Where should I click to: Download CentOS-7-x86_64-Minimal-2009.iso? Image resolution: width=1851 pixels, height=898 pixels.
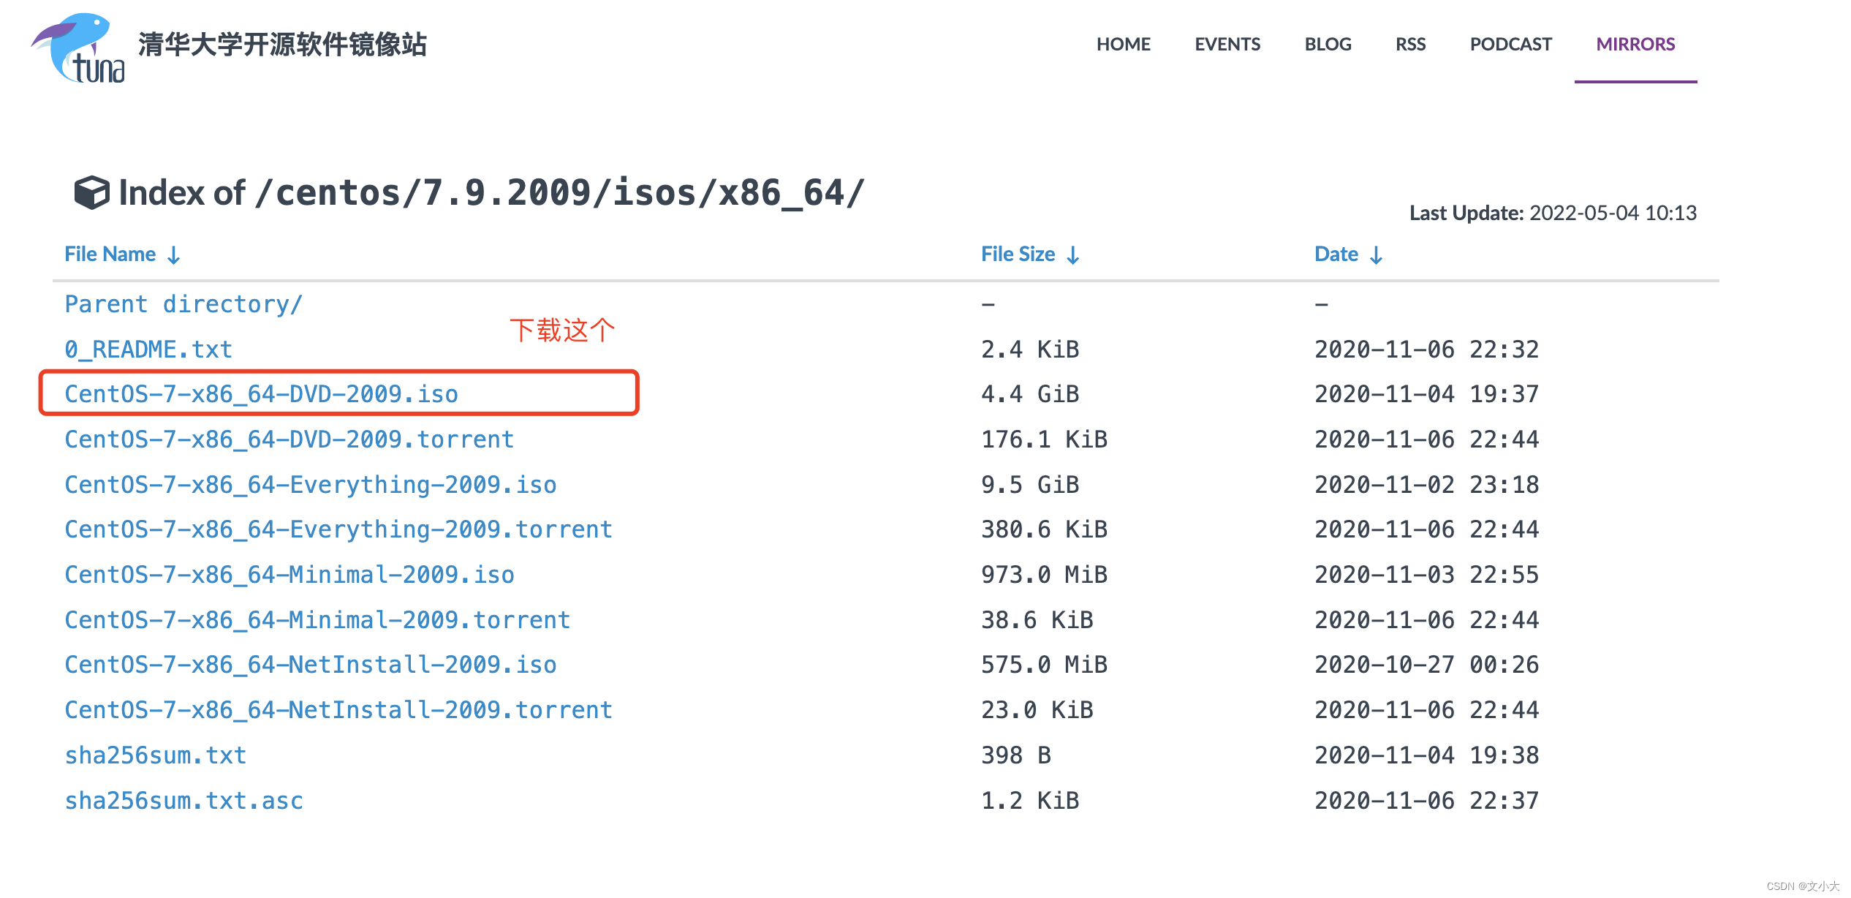[x=289, y=575]
